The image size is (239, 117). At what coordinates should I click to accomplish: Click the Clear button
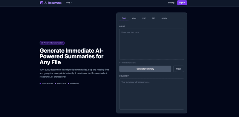coord(178,69)
